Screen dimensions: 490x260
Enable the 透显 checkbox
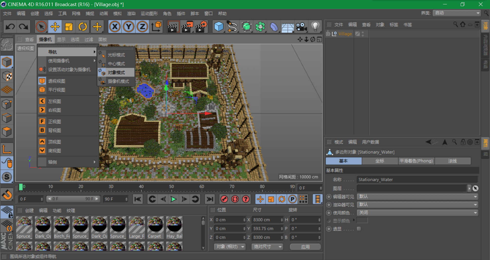pyautogui.click(x=359, y=229)
